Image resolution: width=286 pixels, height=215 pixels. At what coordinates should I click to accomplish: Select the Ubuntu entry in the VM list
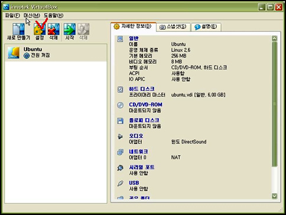pos(56,53)
